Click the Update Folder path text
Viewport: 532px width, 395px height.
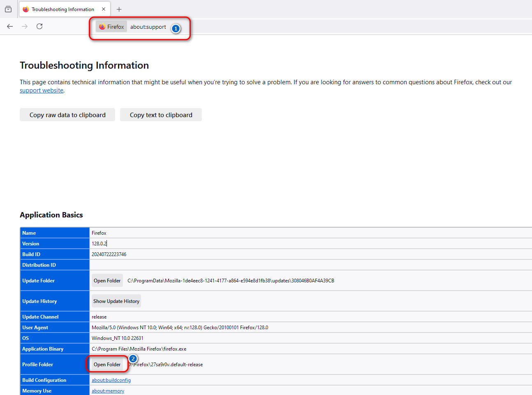pyautogui.click(x=231, y=281)
